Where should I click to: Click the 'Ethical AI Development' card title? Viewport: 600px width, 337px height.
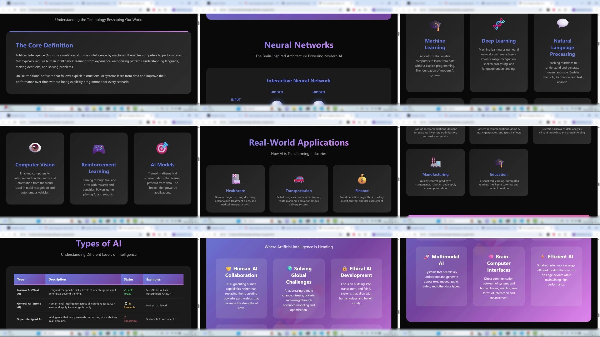click(x=356, y=272)
